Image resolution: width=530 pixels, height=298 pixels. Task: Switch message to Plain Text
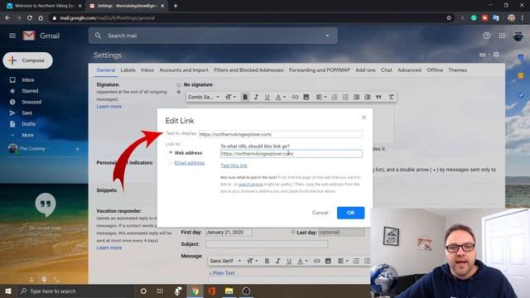click(222, 272)
